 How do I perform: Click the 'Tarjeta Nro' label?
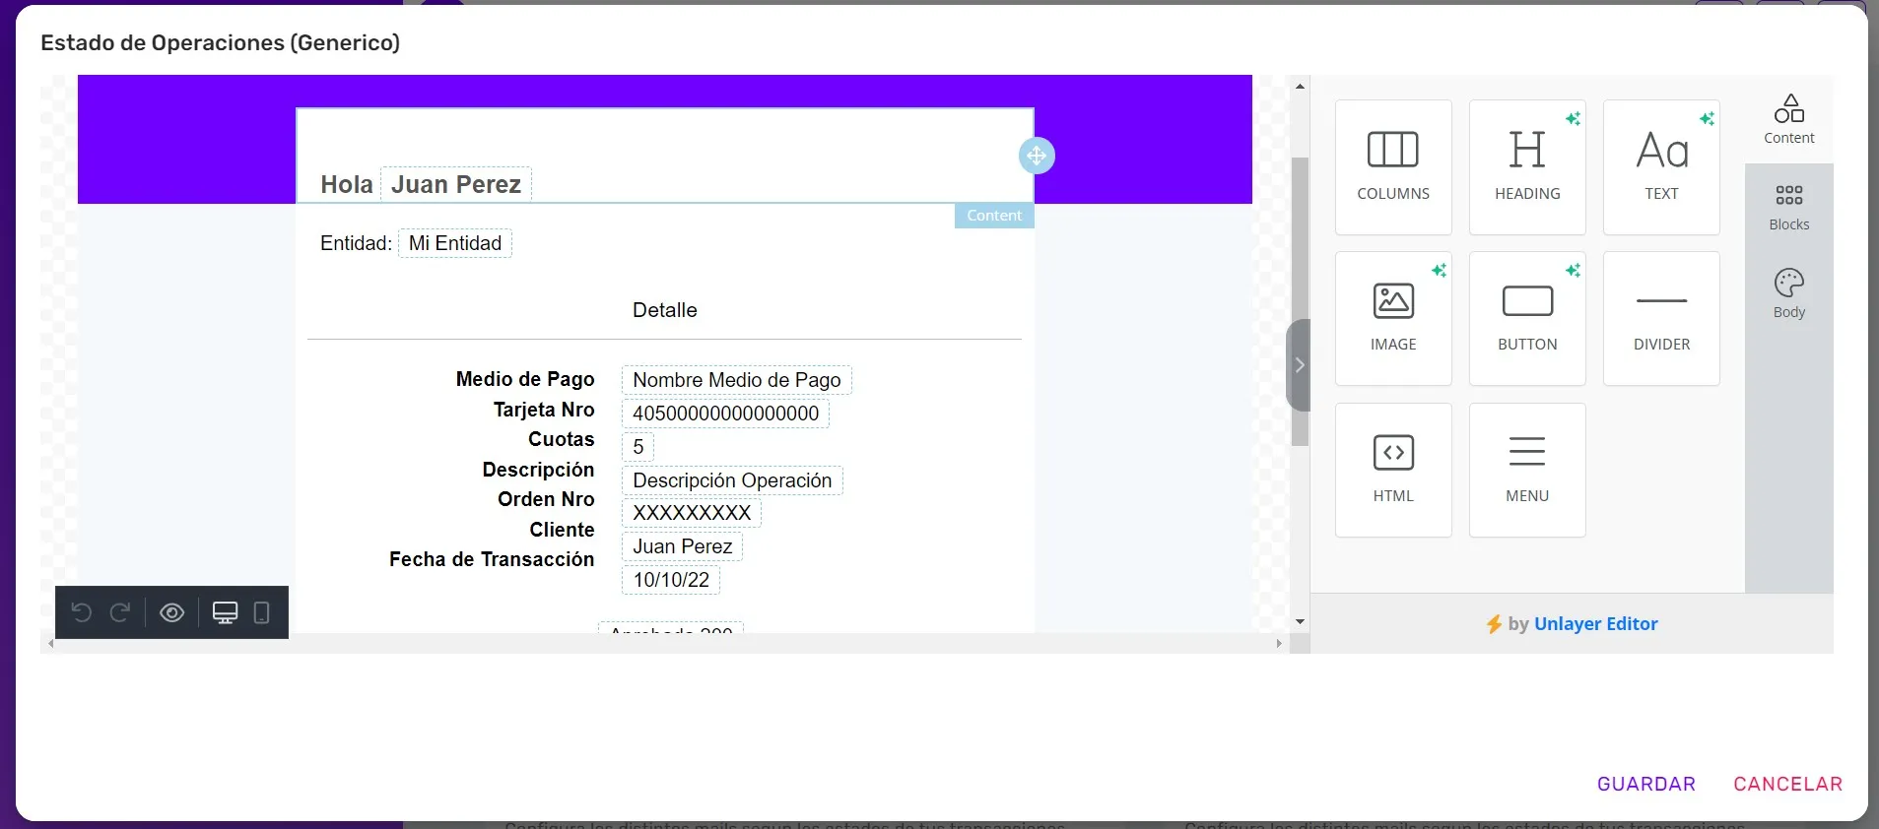(544, 410)
